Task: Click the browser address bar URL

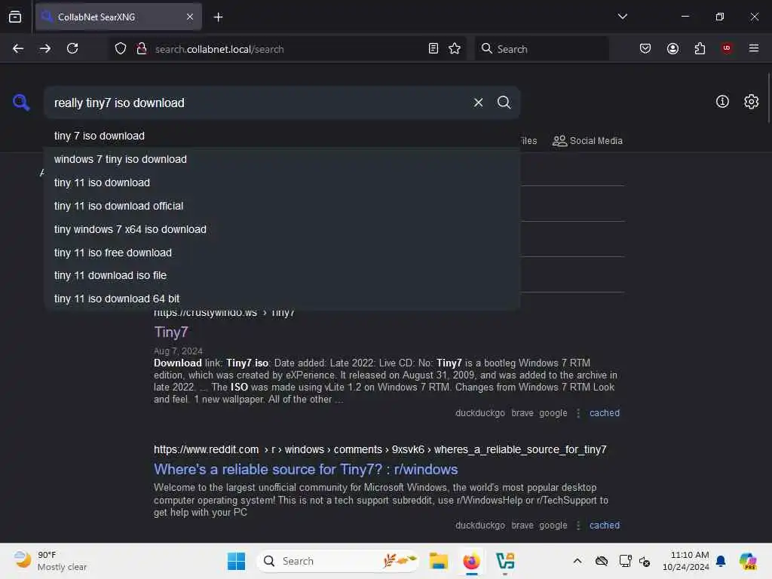Action: tap(219, 49)
